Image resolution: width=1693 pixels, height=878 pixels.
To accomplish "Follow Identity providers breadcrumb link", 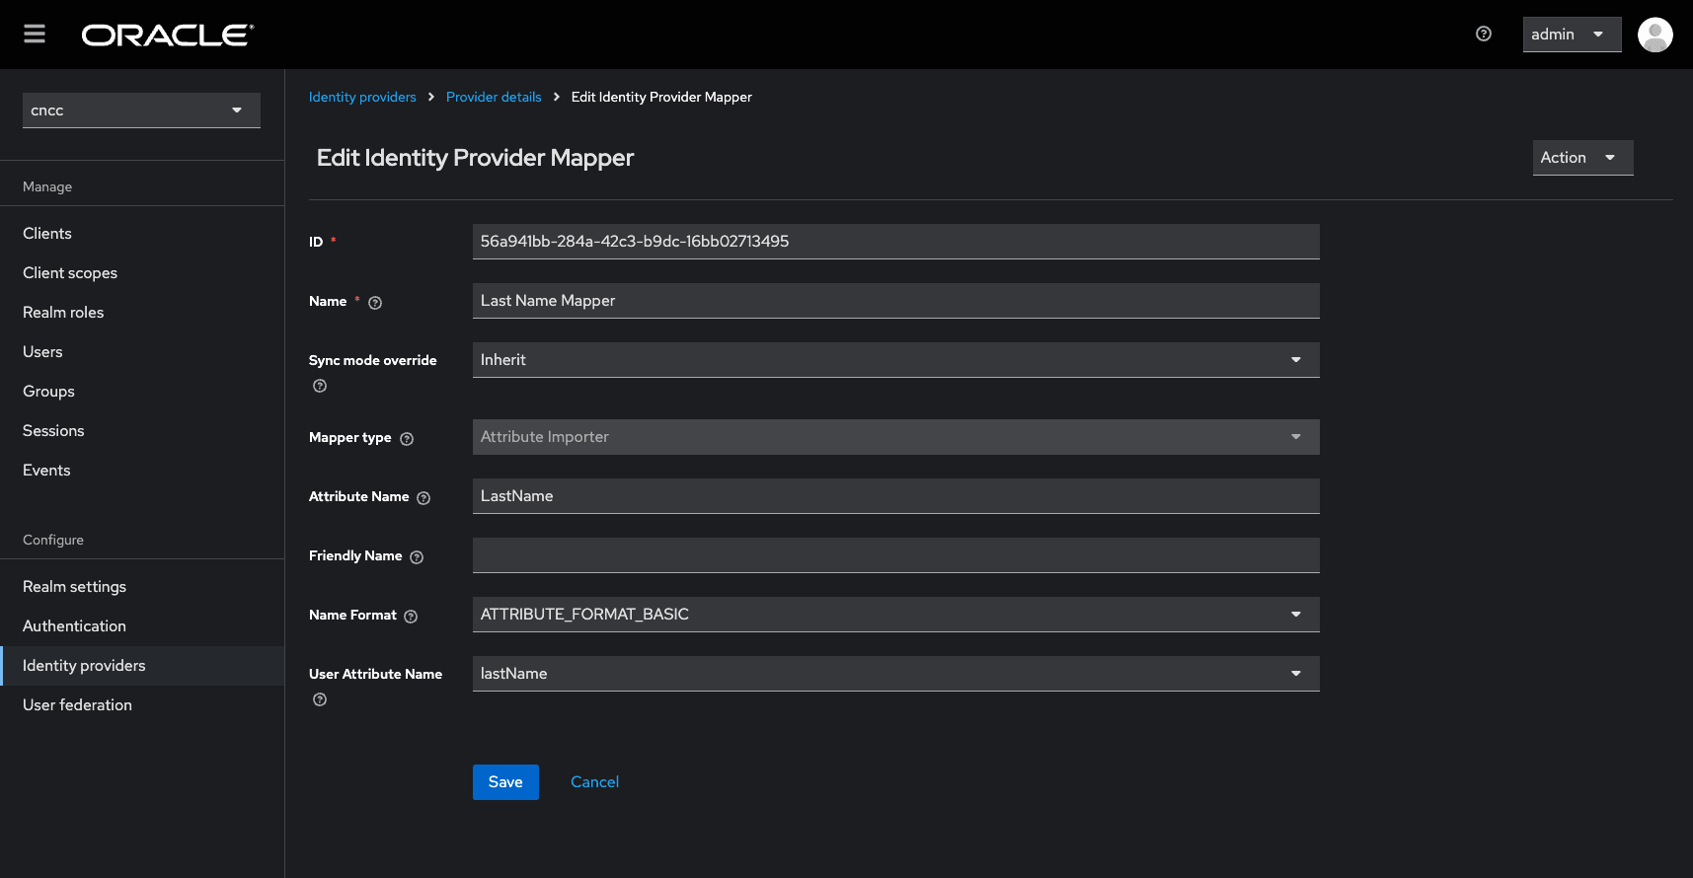I will point(362,97).
